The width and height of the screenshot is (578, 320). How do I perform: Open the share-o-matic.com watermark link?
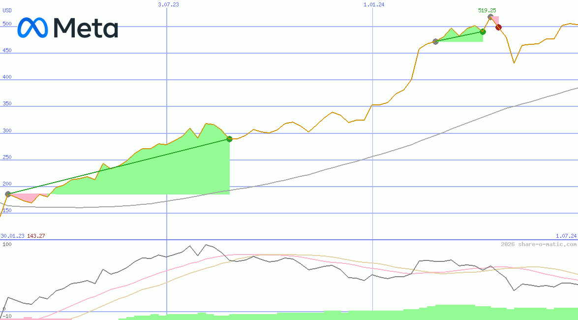[539, 244]
